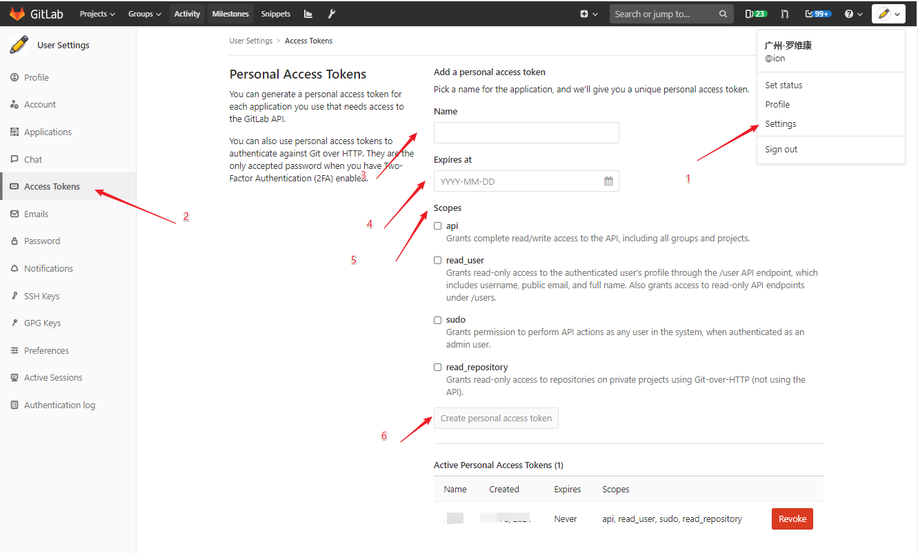The image size is (918, 553).
Task: Click the GPG Keys key icon
Action: click(x=14, y=323)
